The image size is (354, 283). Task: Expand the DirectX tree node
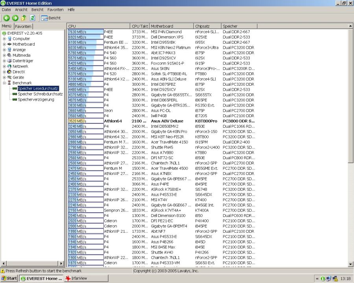[x=4, y=72]
